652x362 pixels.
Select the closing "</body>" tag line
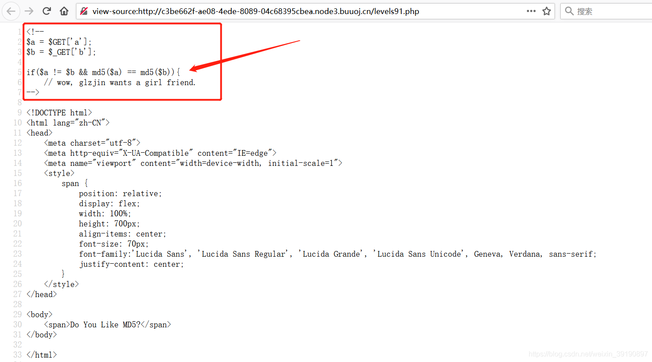point(42,335)
